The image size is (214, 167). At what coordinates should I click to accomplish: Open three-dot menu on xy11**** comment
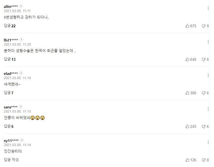208,142
